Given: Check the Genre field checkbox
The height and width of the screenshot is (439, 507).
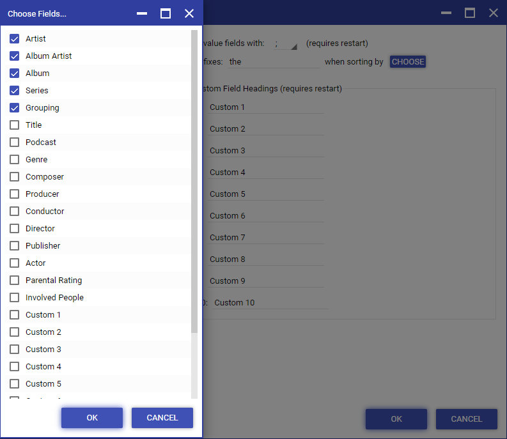Looking at the screenshot, I should (x=15, y=160).
